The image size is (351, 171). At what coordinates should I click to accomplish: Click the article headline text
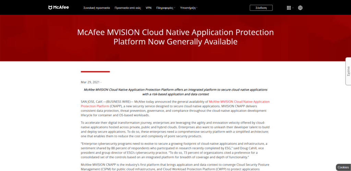pos(175,37)
